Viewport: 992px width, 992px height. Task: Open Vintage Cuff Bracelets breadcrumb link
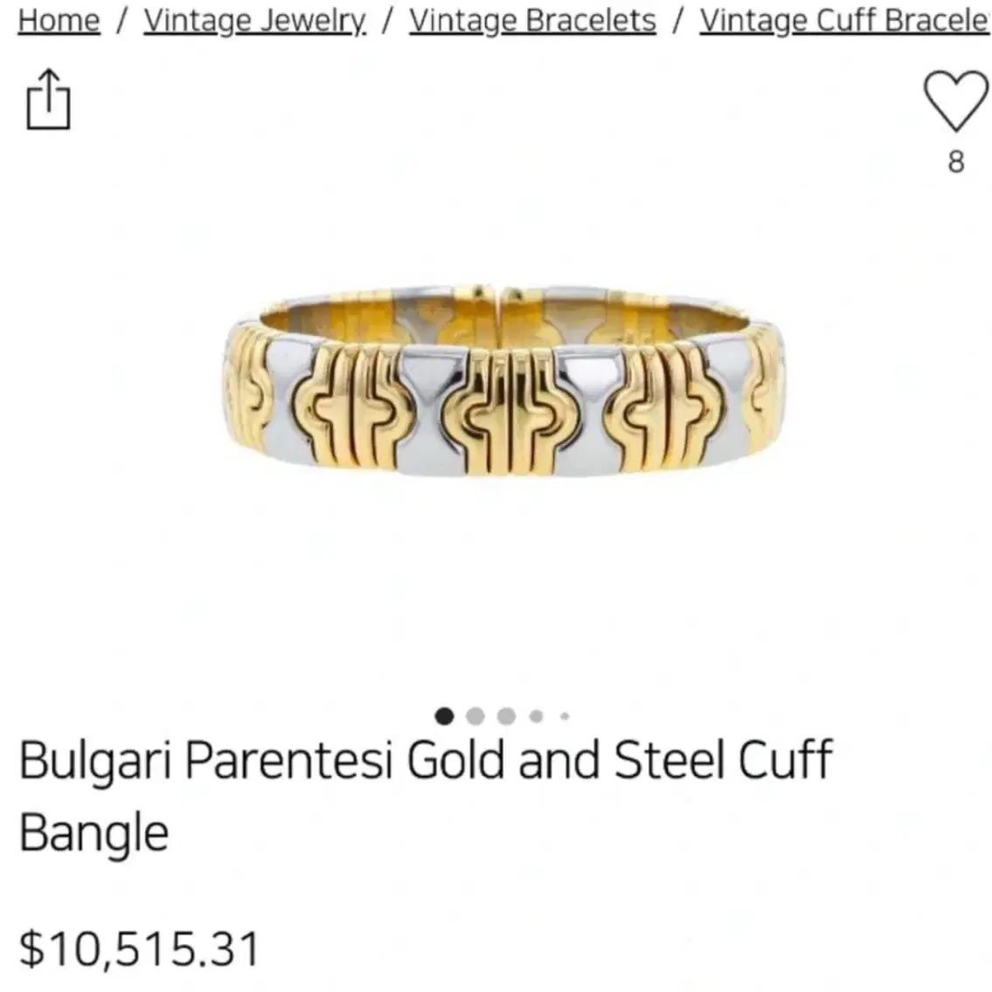click(x=845, y=21)
